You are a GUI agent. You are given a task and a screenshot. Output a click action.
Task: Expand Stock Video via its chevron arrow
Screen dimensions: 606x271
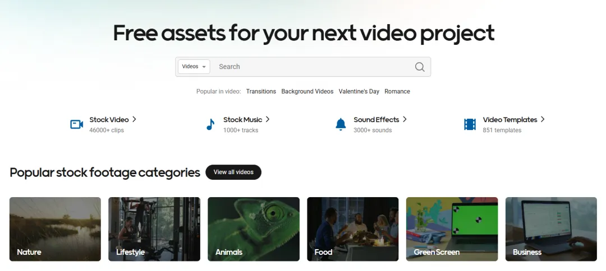134,119
